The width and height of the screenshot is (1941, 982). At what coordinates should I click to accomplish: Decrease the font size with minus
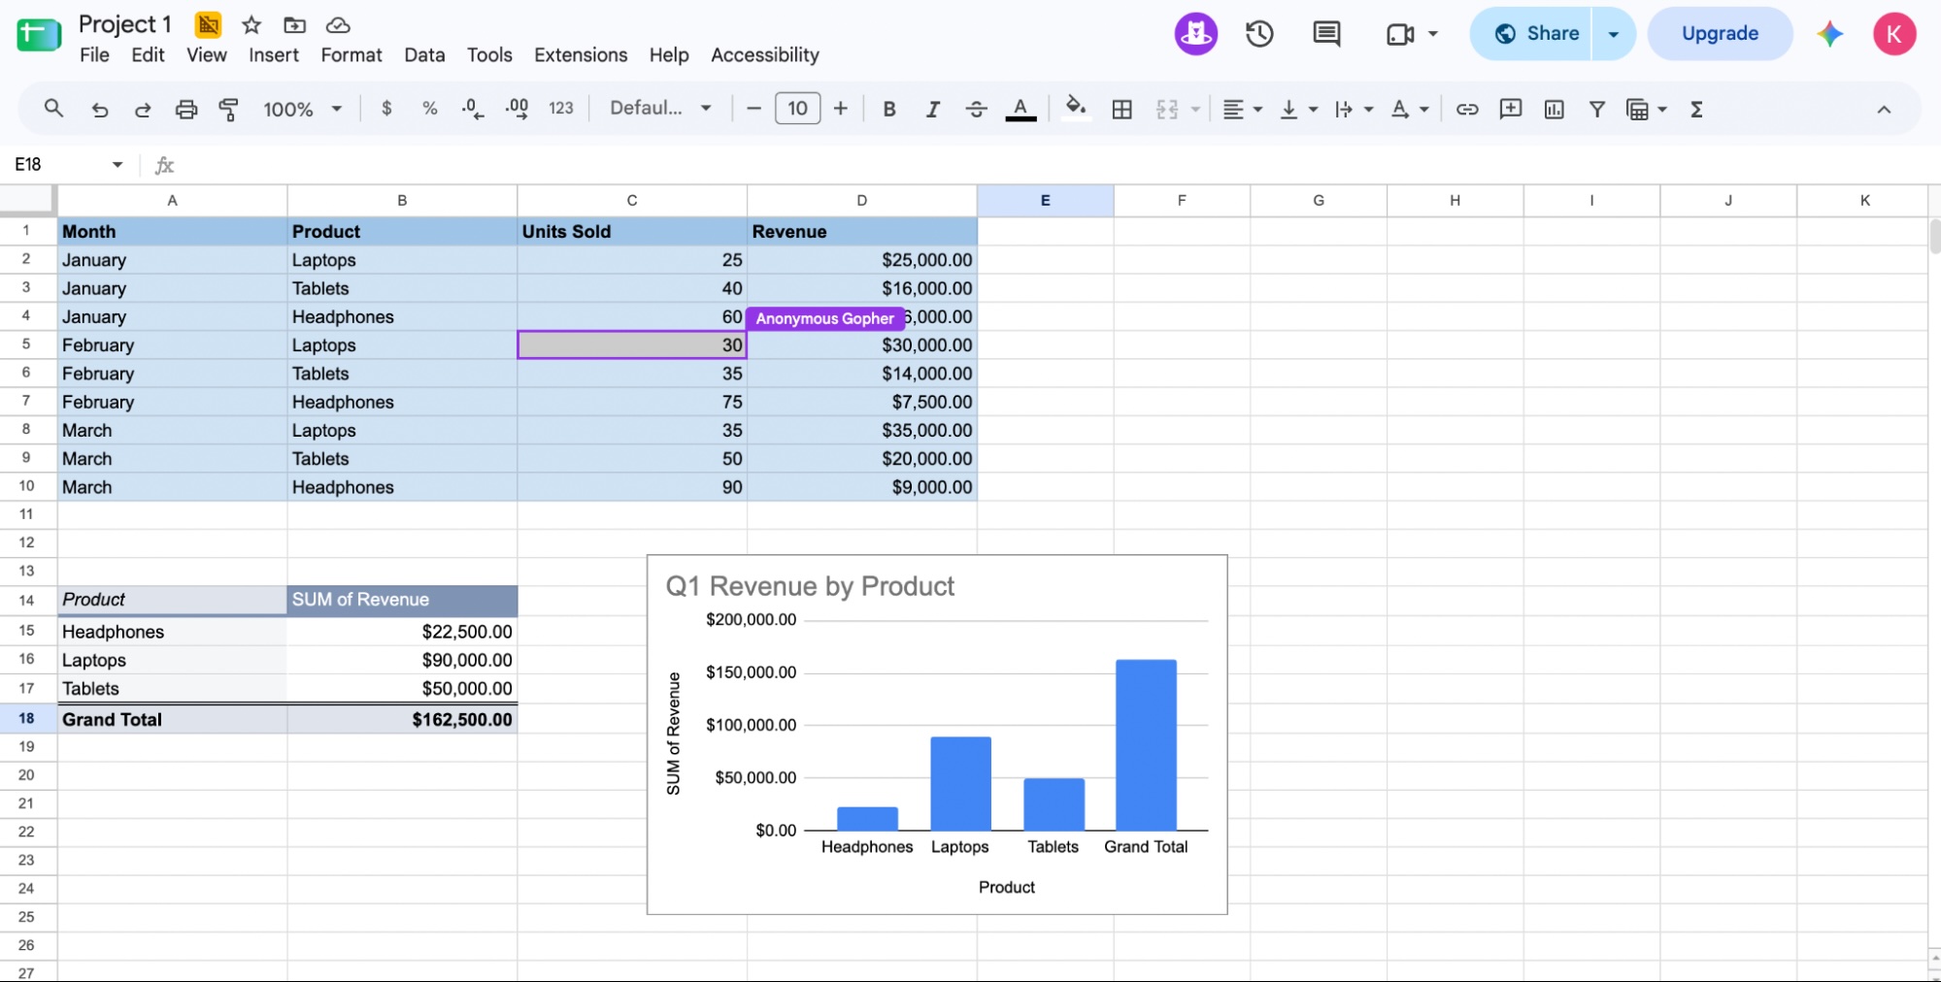(753, 109)
